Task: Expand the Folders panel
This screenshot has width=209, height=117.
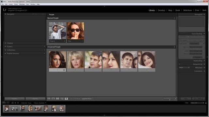Action: [x=6, y=46]
